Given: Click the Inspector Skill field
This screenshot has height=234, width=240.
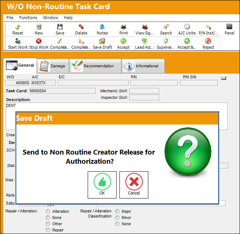Looking at the screenshot, I should pyautogui.click(x=144, y=97).
